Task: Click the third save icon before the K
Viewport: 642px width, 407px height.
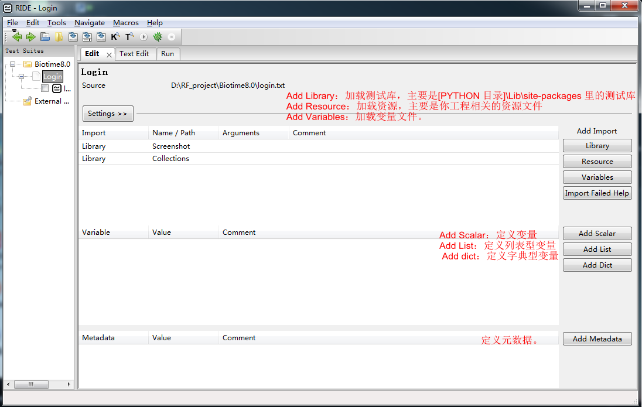Action: (101, 37)
